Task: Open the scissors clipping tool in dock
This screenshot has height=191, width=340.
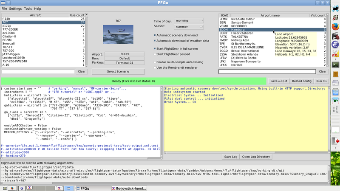Action: (335, 53)
